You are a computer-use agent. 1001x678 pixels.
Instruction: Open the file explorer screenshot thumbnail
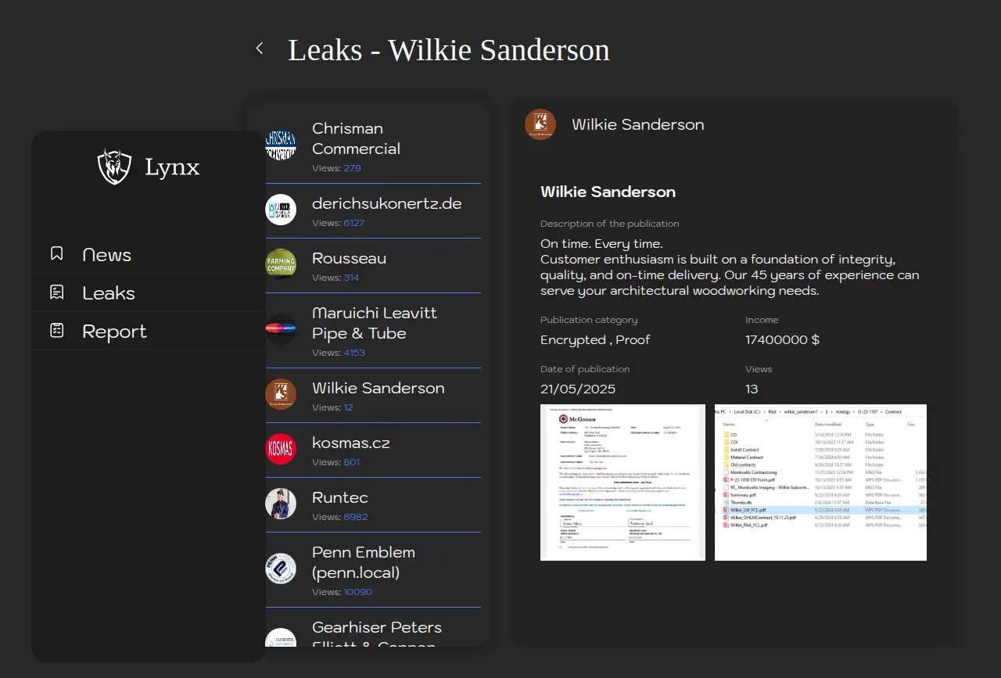(x=820, y=482)
